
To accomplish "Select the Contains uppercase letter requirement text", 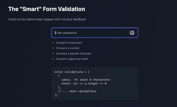I will [x=72, y=59].
